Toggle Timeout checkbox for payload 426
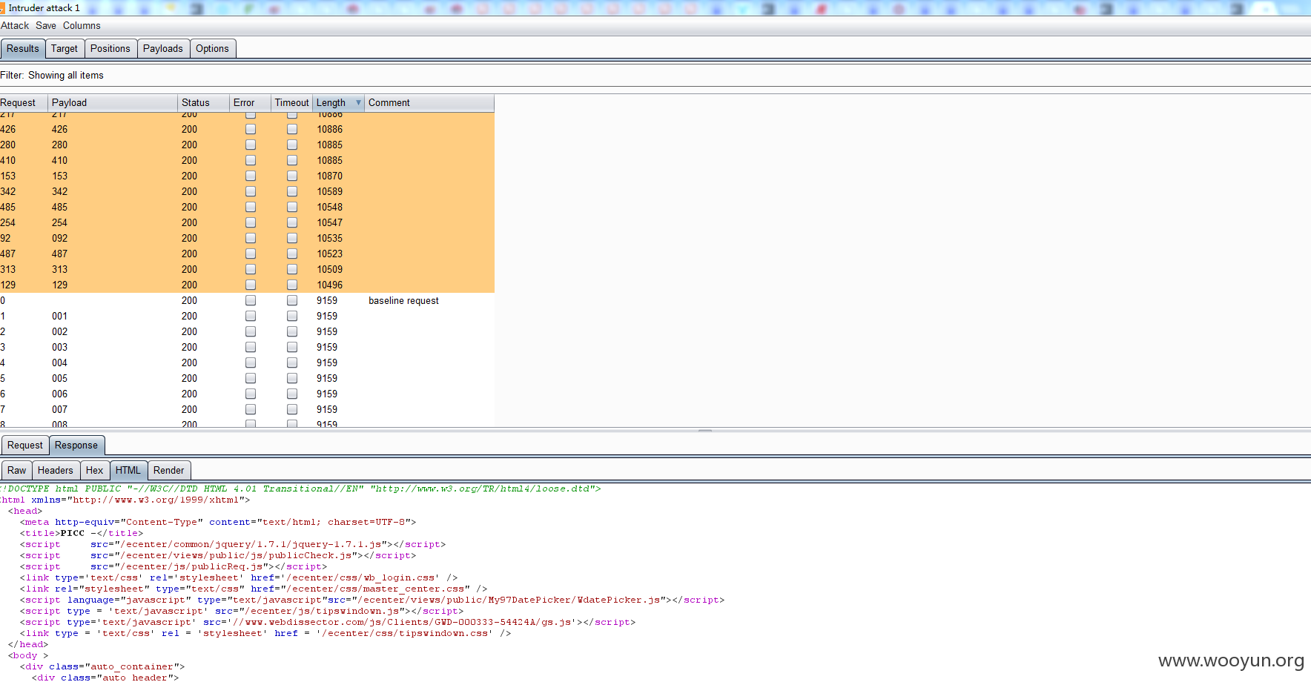The image size is (1311, 682). (292, 130)
